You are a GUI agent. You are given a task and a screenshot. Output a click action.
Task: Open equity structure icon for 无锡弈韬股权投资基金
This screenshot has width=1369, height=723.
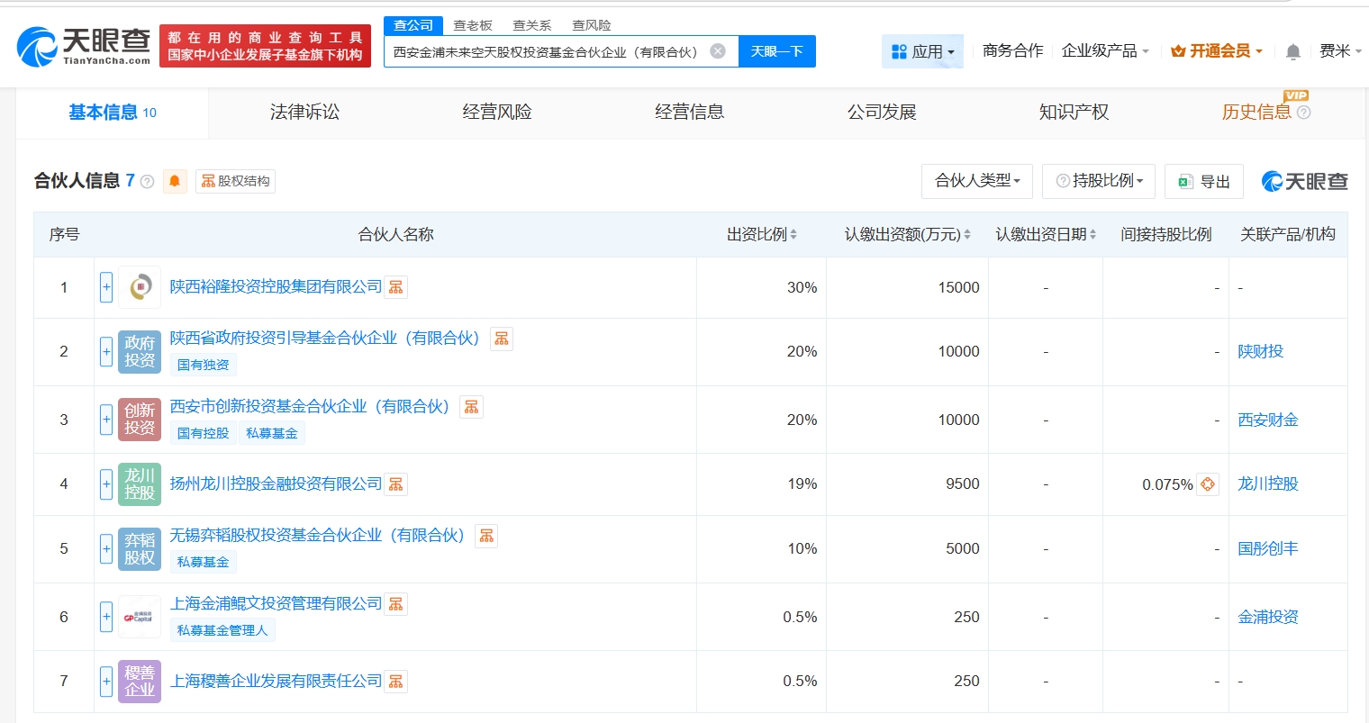point(486,536)
